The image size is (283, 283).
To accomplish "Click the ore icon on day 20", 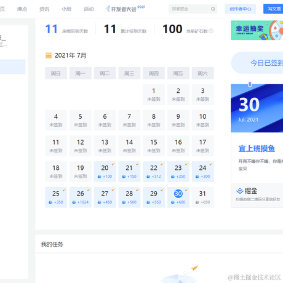I will 100,177.
